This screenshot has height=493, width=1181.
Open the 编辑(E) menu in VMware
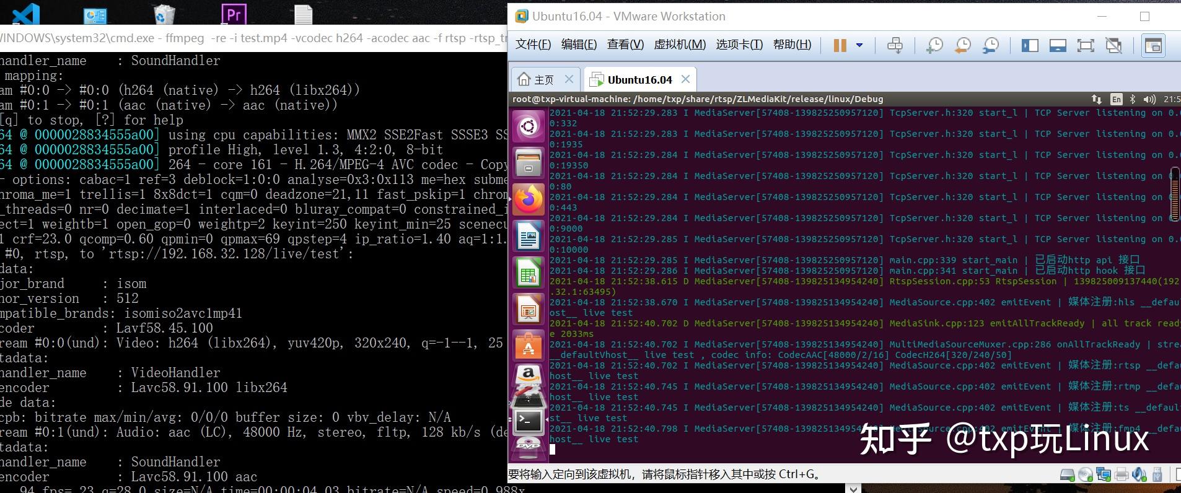(x=579, y=45)
